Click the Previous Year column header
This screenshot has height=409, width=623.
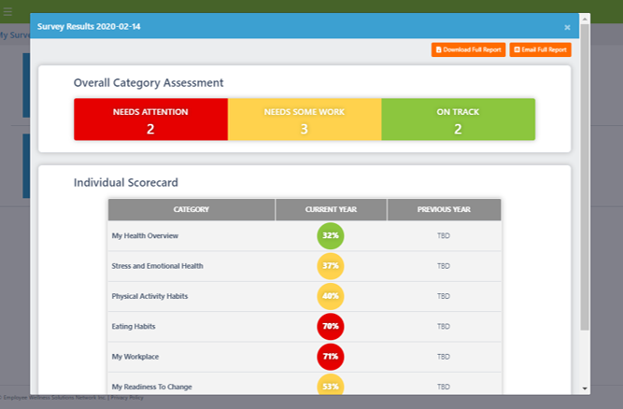point(444,209)
